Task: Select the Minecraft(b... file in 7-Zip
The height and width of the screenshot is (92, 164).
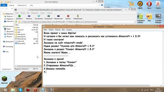Action: pos(22,43)
